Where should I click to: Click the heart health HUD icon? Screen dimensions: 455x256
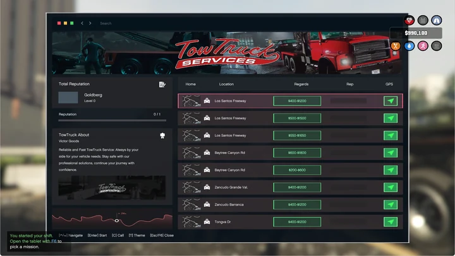click(409, 20)
